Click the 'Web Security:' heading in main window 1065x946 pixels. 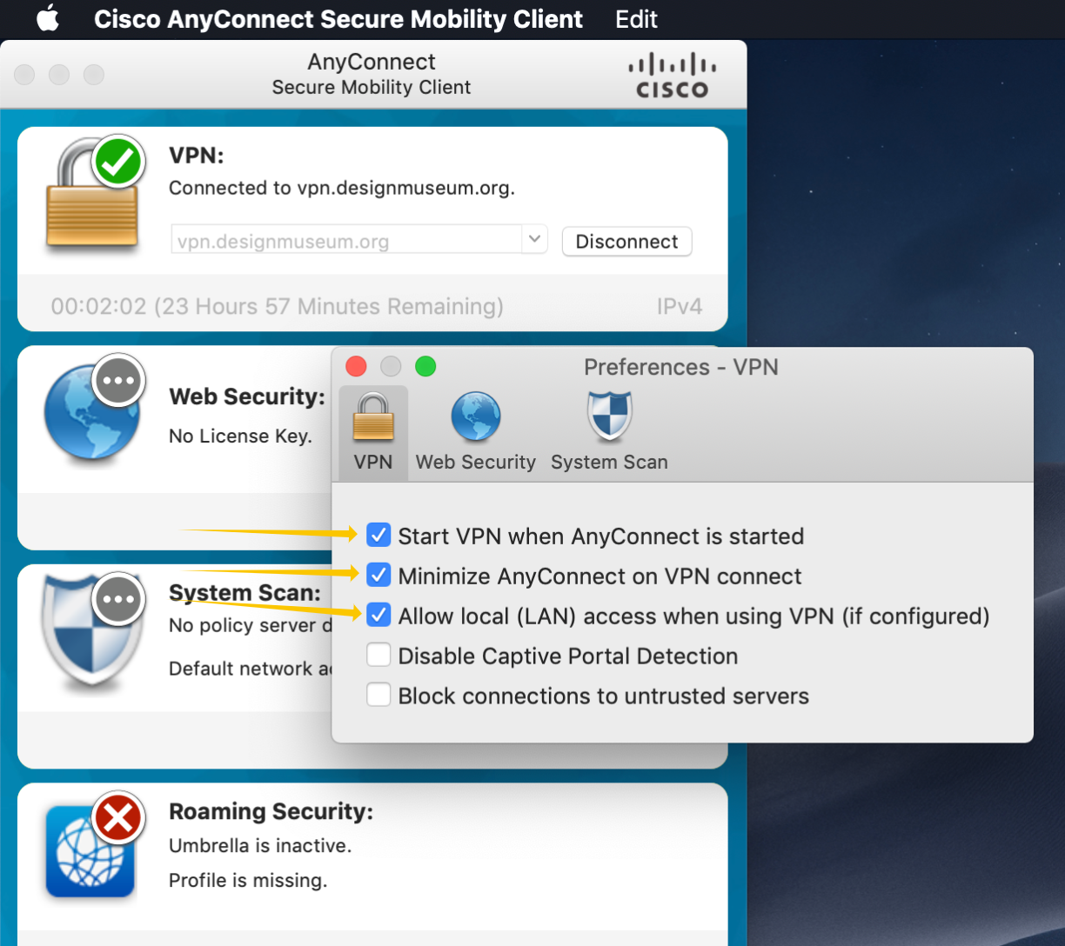pyautogui.click(x=247, y=396)
